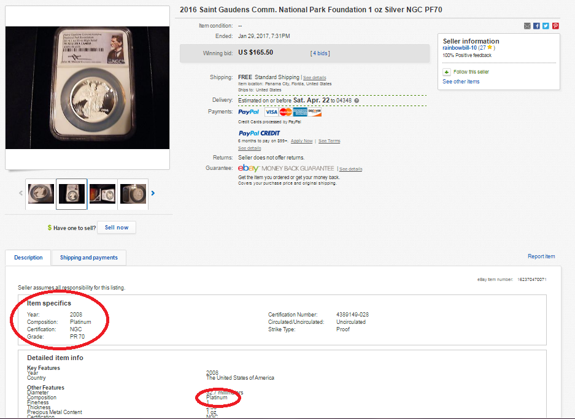Image resolution: width=575 pixels, height=419 pixels.
Task: Switch to Shipping and payments tab
Action: [x=89, y=258]
